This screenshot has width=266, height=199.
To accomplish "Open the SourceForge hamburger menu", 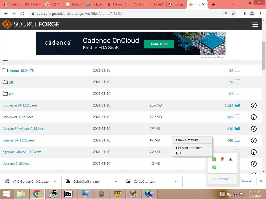I will point(255,25).
